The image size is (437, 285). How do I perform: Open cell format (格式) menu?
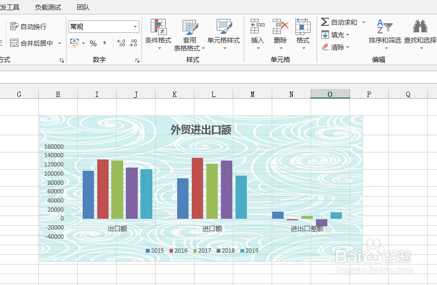[303, 34]
